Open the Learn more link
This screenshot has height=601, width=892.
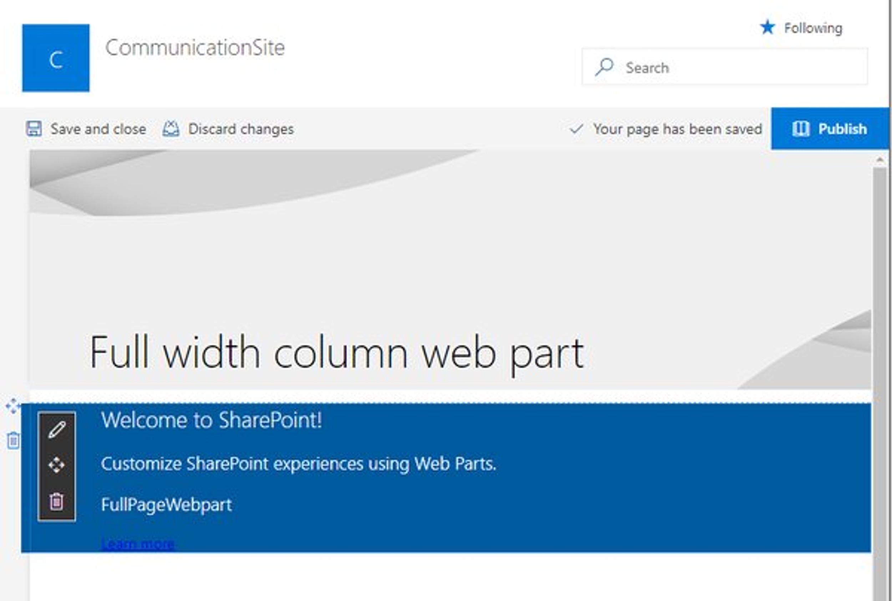click(137, 544)
